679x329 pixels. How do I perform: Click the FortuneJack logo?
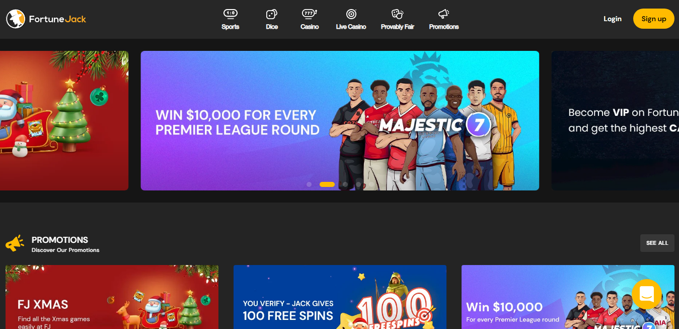[x=46, y=19]
